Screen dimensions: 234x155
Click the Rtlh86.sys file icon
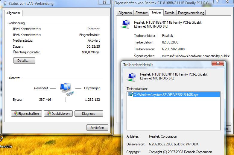pos(131,94)
